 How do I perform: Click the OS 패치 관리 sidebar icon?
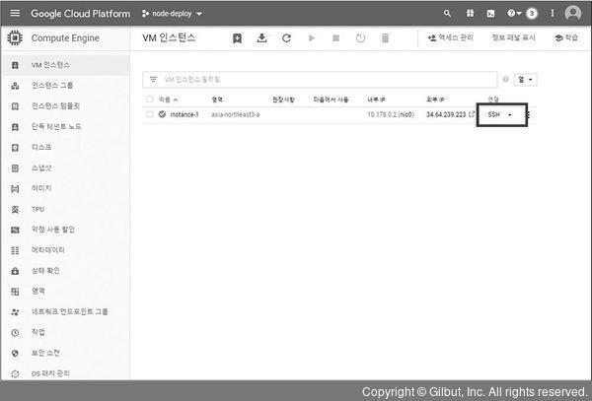[x=15, y=373]
